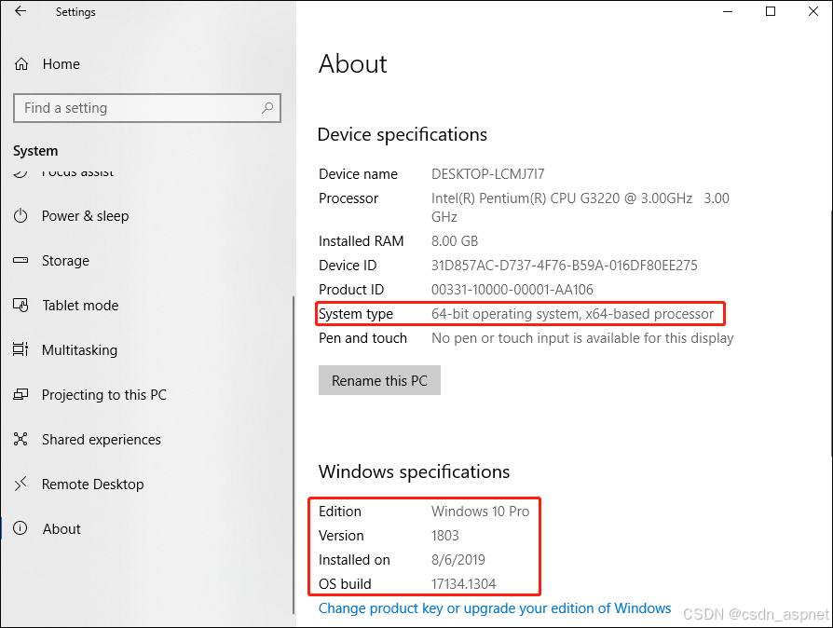Click Version value 1803

[445, 536]
